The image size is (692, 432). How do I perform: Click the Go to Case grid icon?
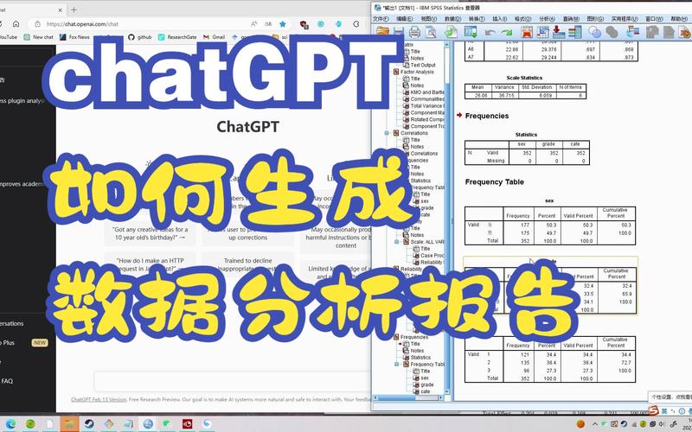point(543,32)
